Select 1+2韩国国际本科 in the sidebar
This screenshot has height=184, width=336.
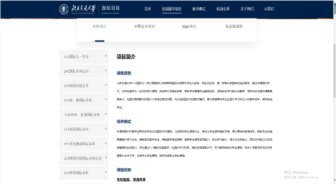point(84,173)
